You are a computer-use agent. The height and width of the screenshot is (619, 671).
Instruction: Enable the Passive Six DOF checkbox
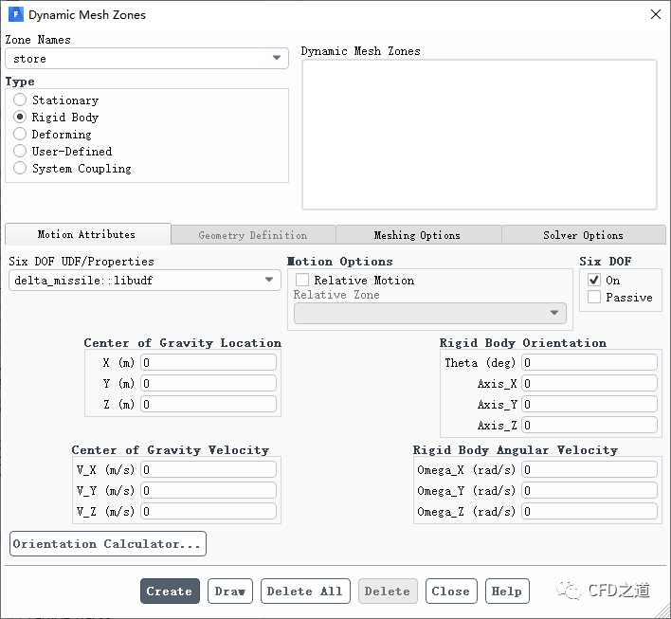pos(594,298)
